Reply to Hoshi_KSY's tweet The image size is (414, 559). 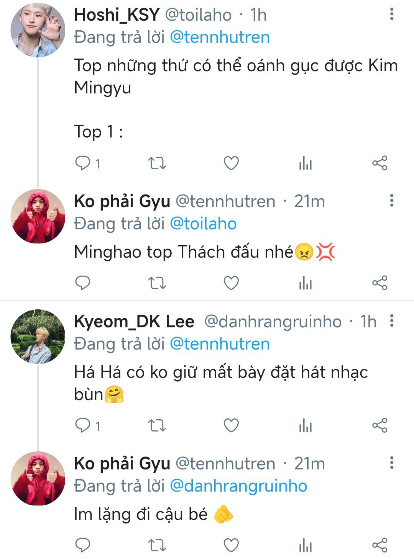pyautogui.click(x=83, y=163)
